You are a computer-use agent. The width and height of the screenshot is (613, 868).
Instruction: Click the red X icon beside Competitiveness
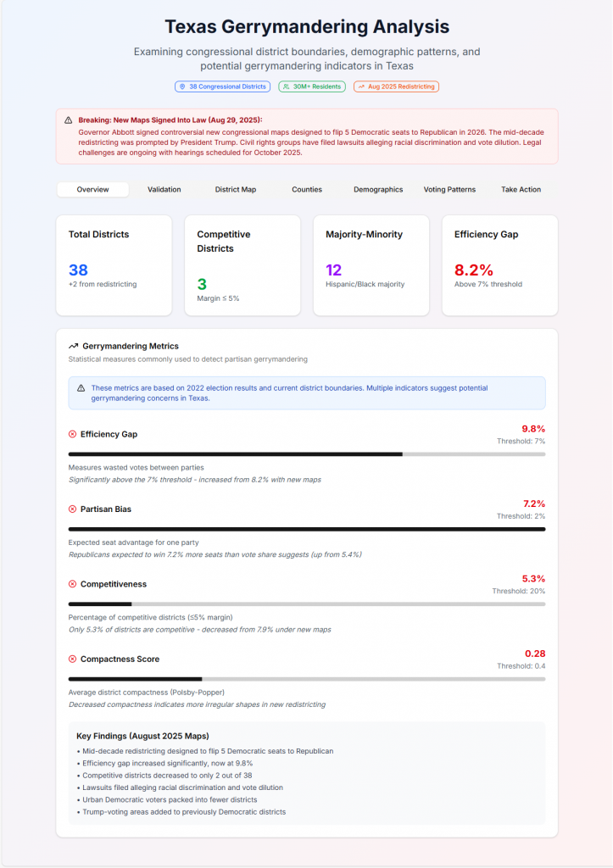pos(72,584)
